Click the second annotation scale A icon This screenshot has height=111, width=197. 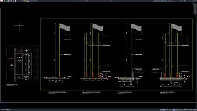click(183, 110)
